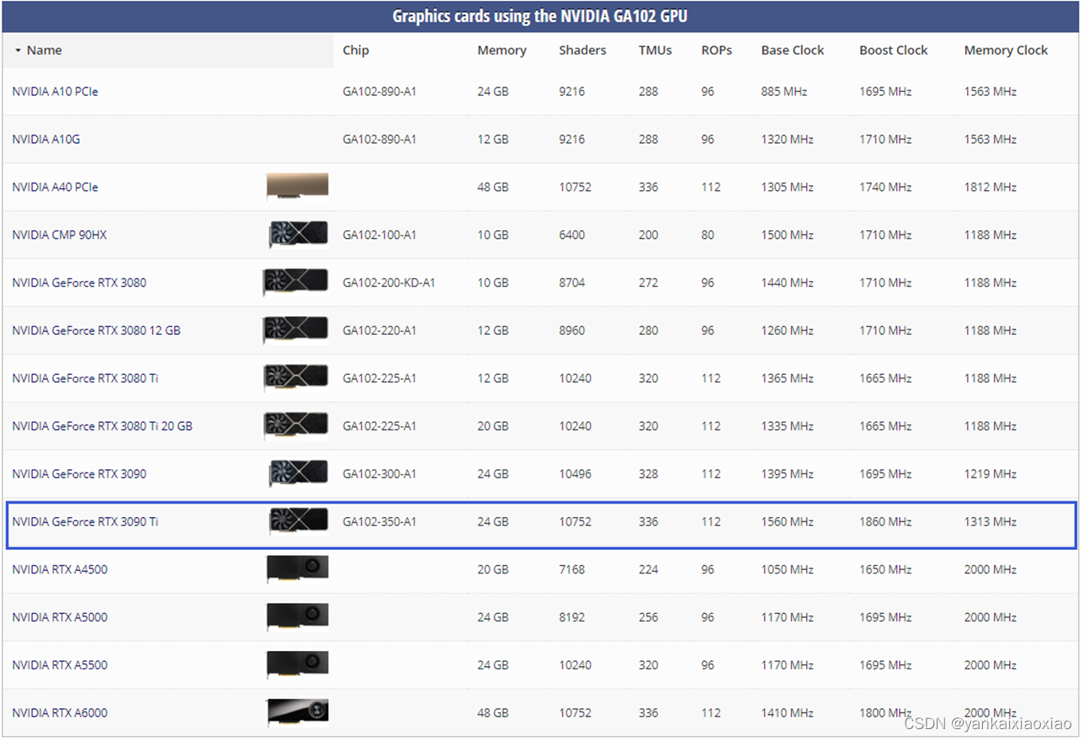Select chip text GA102-100-A1
This screenshot has height=740, width=1084.
click(x=380, y=235)
